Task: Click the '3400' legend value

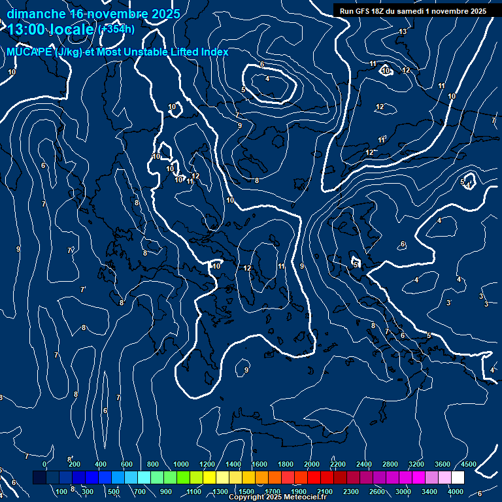Action: [429, 492]
